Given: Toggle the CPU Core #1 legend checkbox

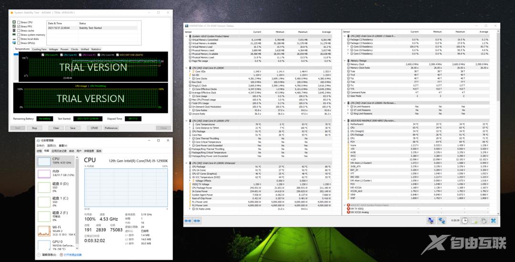Looking at the screenshot, I should (x=43, y=55).
